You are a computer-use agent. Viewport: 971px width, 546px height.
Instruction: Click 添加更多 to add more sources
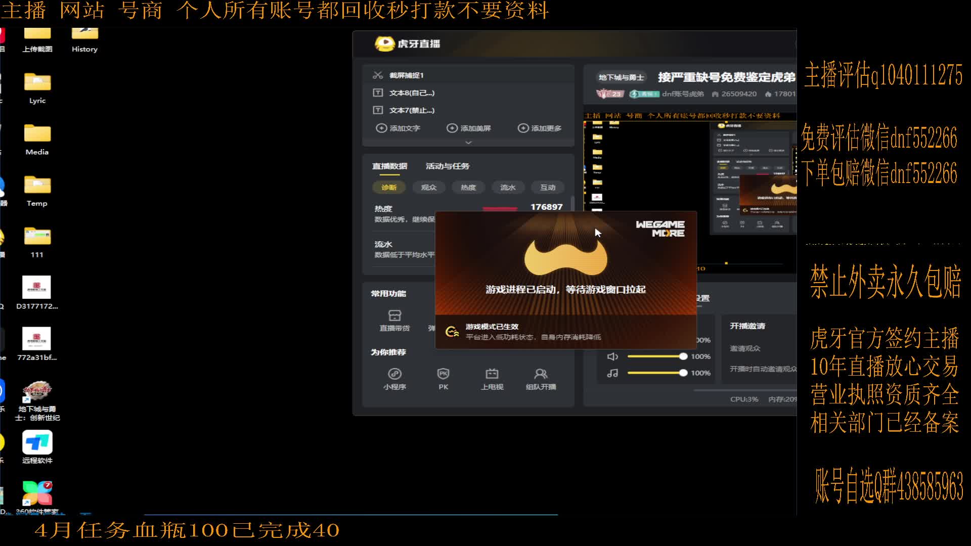click(x=540, y=128)
